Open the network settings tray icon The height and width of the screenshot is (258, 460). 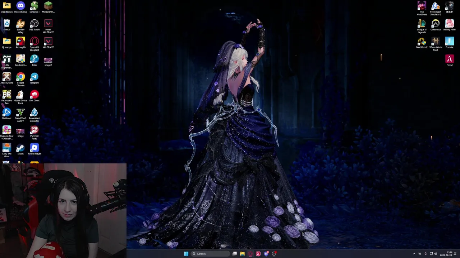(x=431, y=254)
